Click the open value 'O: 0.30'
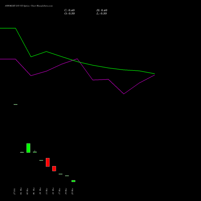This screenshot has height=201, width=201. [70, 14]
